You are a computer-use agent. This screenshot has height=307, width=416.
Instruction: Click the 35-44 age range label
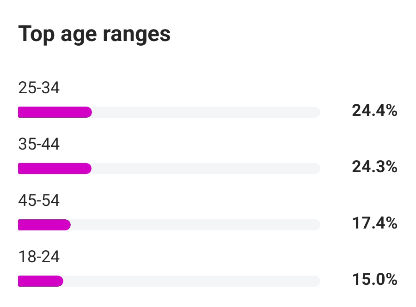coord(39,144)
